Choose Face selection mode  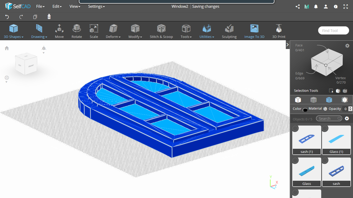[300, 48]
